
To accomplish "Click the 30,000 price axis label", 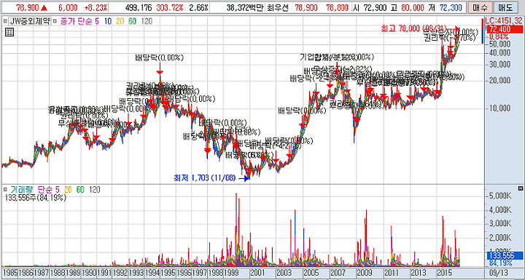I will pos(499,64).
